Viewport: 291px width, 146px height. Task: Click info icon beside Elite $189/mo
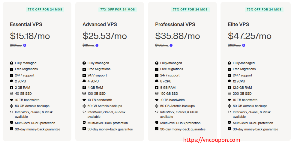pyautogui.click(x=244, y=46)
